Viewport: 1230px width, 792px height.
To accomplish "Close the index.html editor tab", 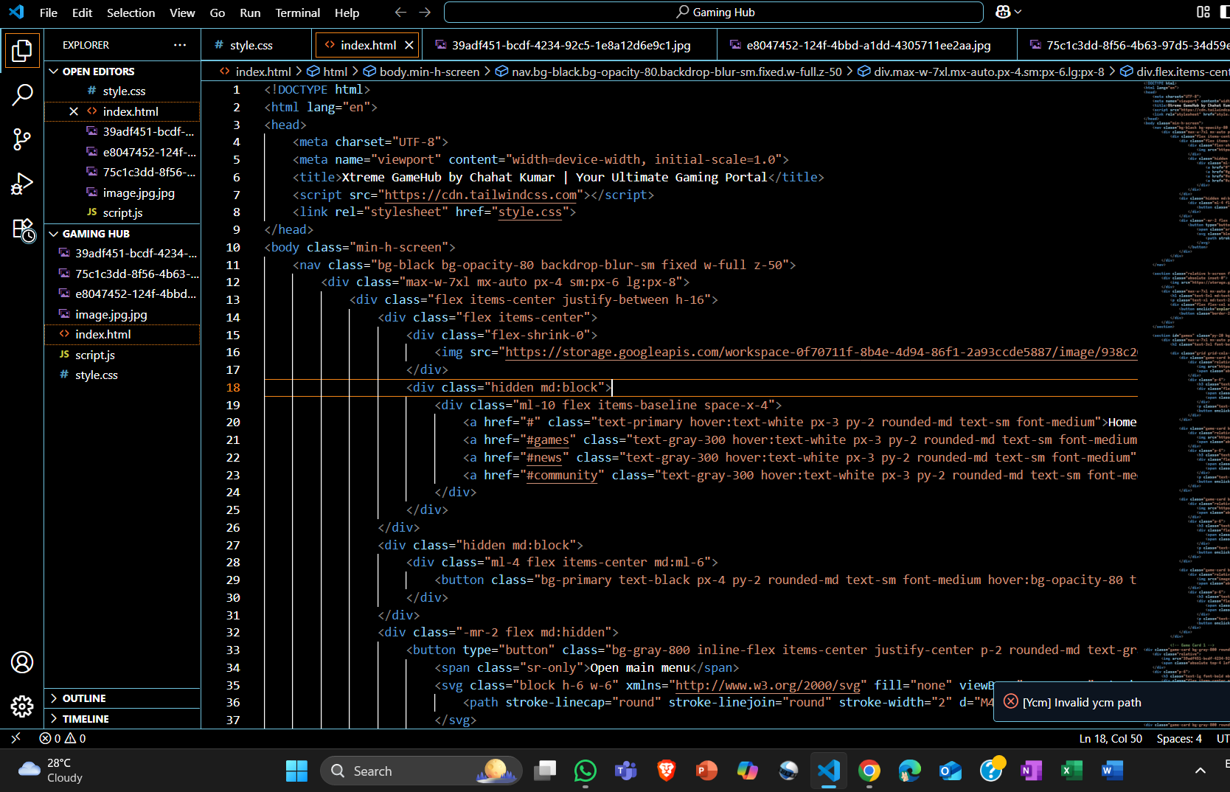I will click(x=409, y=46).
